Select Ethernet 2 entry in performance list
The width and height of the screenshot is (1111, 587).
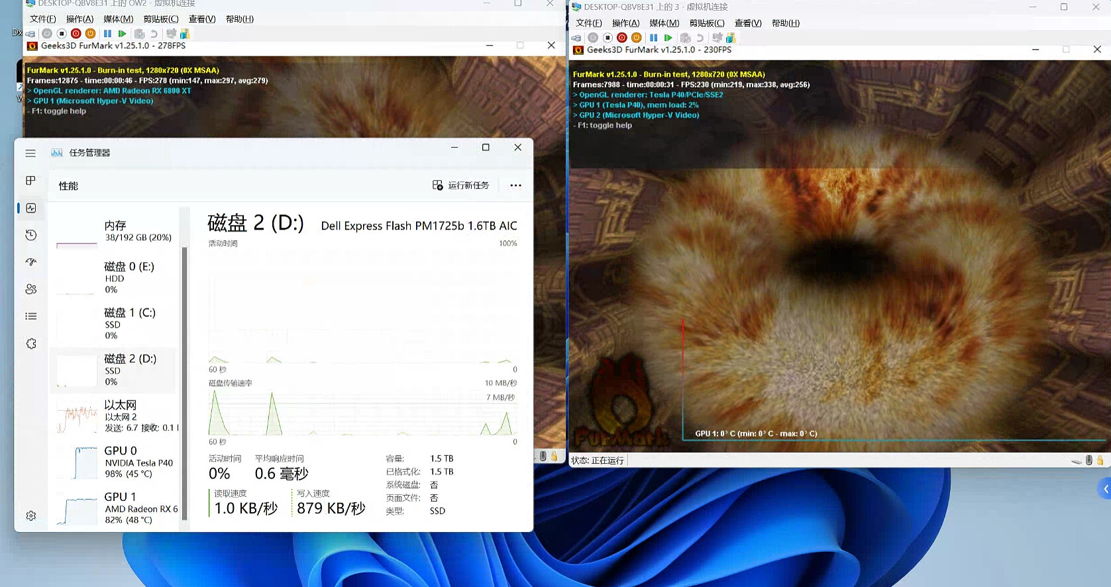pyautogui.click(x=114, y=416)
